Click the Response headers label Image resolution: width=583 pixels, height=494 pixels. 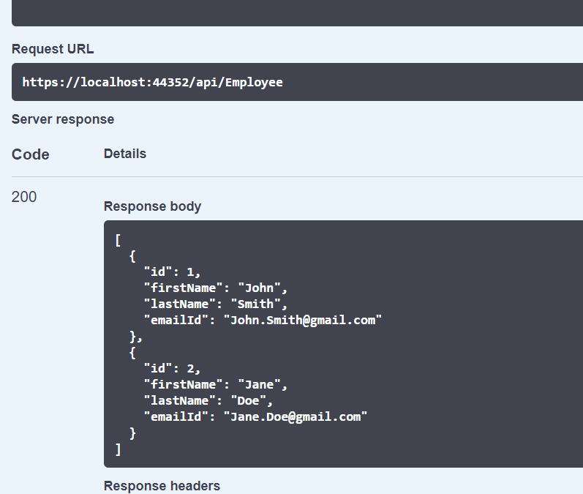[x=162, y=486]
